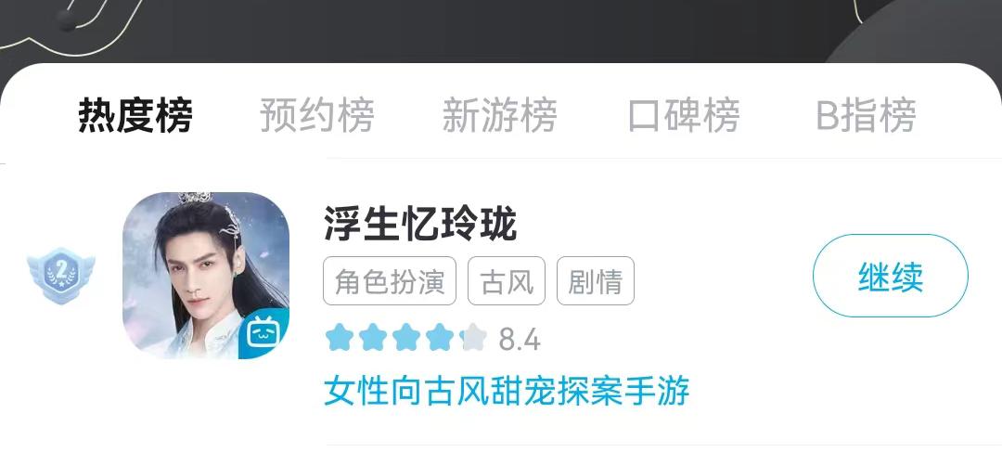1002x465 pixels.
Task: Click the 女性向古风甜宠探案手游 description link
Action: (x=507, y=391)
